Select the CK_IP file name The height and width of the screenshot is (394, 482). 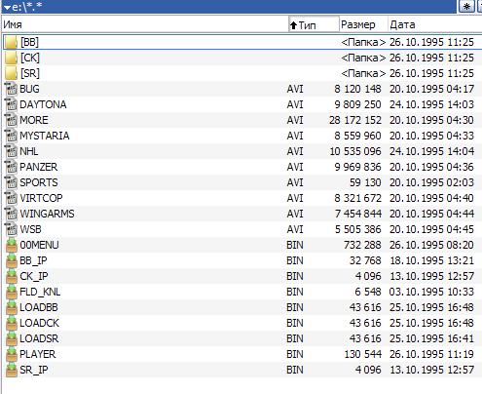point(34,277)
